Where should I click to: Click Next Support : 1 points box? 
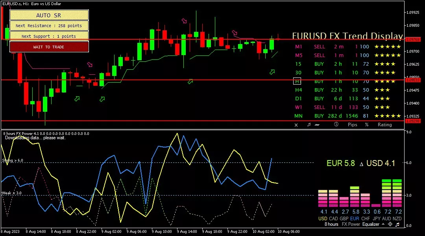click(x=49, y=36)
